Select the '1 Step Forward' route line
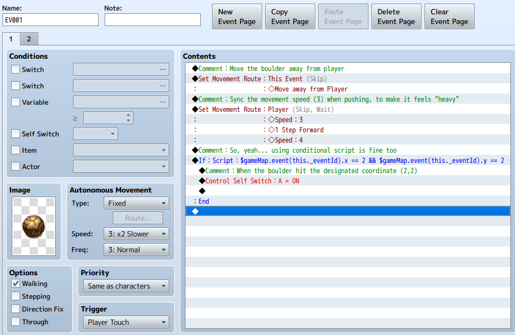Image resolution: width=515 pixels, height=335 pixels. (x=348, y=129)
